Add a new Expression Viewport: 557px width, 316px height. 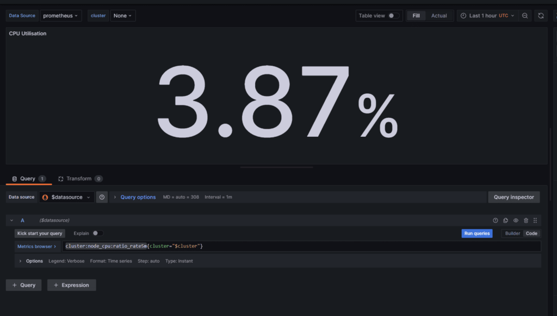(71, 285)
